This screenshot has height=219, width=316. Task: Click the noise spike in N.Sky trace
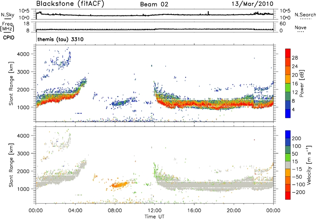click(208, 13)
